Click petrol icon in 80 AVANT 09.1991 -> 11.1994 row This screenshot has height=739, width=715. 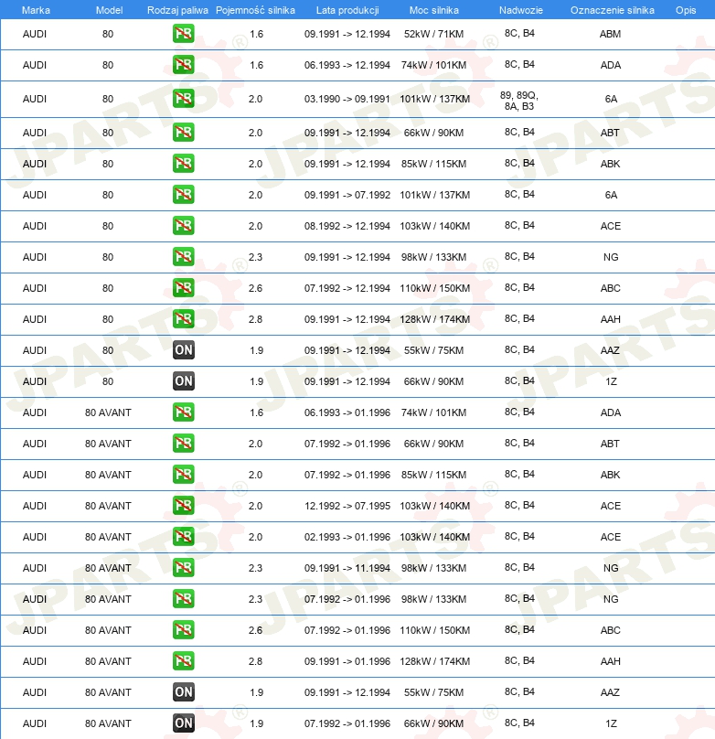[x=183, y=568]
